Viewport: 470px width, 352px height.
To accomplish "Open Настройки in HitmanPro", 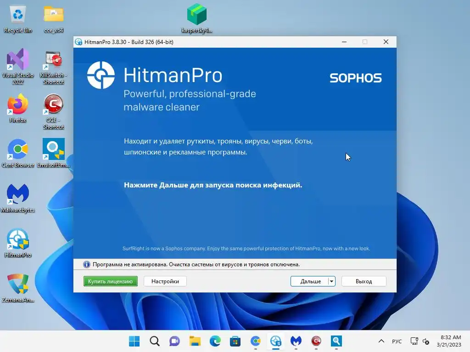I will coord(165,281).
